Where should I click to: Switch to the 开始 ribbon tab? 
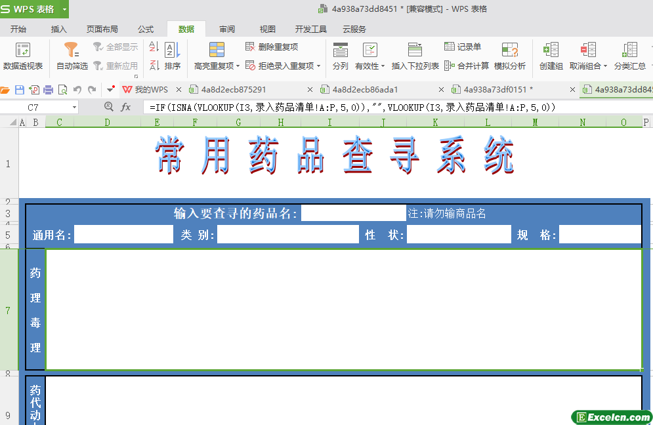coord(18,29)
